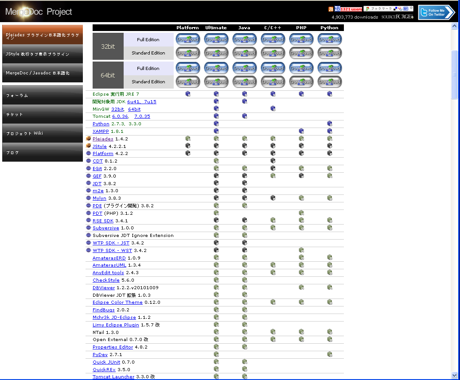Image resolution: width=460 pixels, height=380 pixels.
Task: Follow the Subversive plugin link
Action: click(105, 228)
